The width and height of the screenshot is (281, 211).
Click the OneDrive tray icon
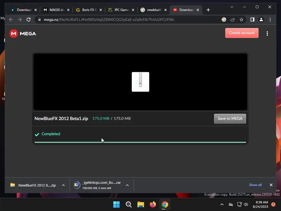tap(231, 204)
